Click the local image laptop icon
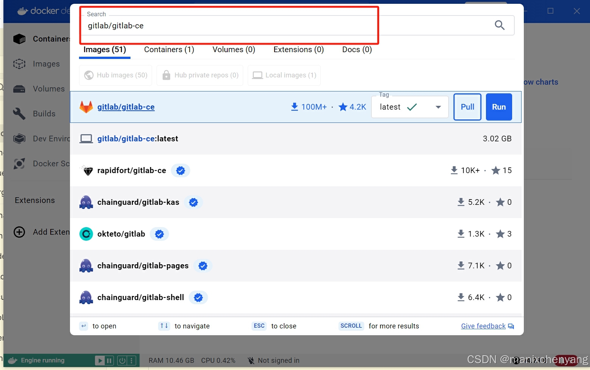This screenshot has width=590, height=370. 86,139
